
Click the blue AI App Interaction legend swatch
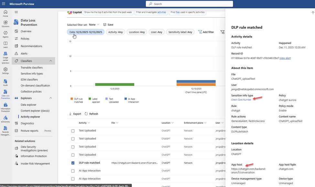pyautogui.click(x=126, y=99)
